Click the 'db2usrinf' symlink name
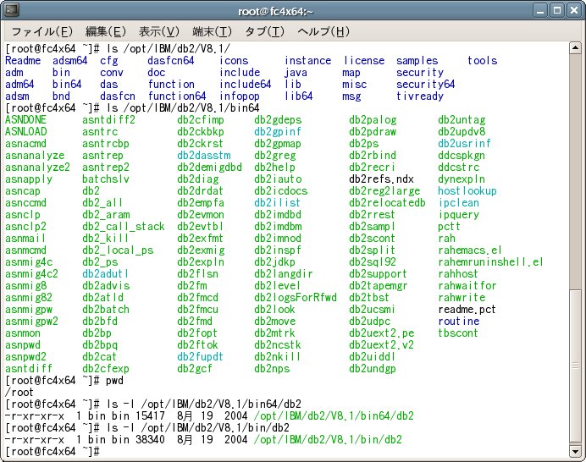 464,143
